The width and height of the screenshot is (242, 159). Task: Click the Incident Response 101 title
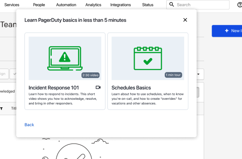(54, 88)
